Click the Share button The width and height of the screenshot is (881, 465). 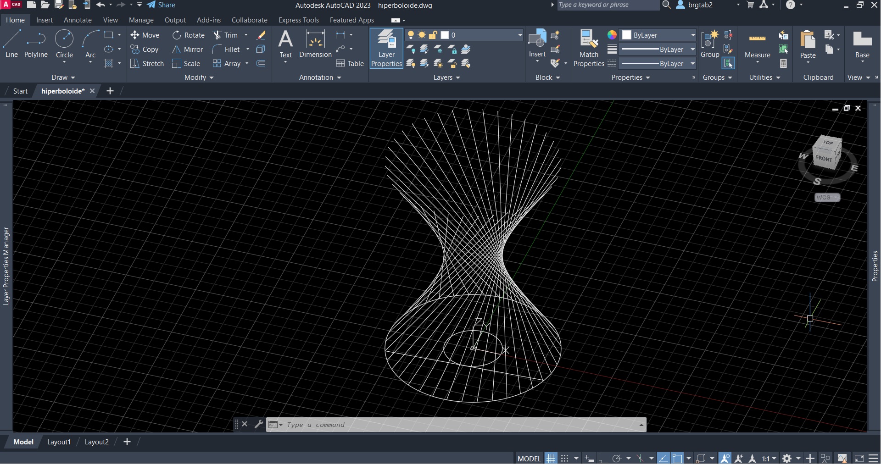click(x=161, y=5)
